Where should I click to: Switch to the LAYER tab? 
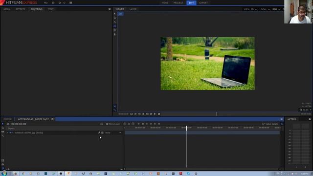click(133, 9)
